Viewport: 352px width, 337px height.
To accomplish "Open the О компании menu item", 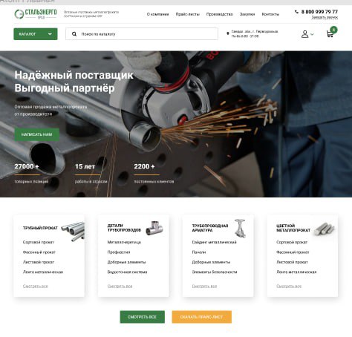I will (x=157, y=14).
